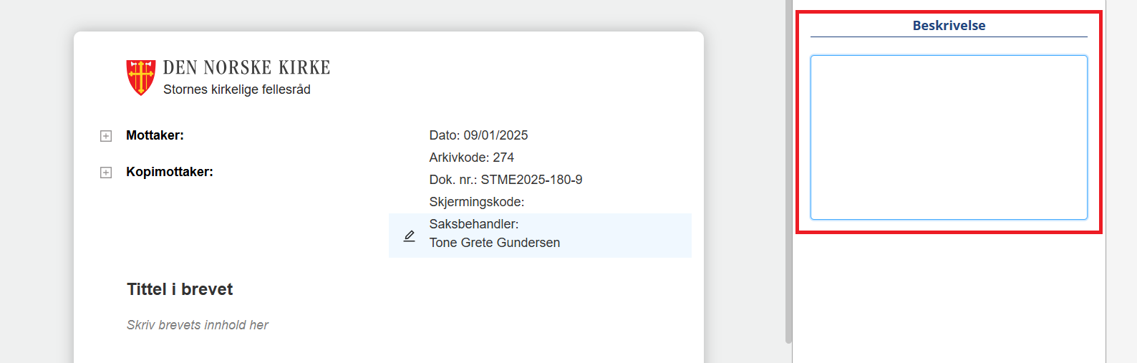
Task: Click the pencil edit icon beside Saksbehandler
Action: (x=410, y=236)
